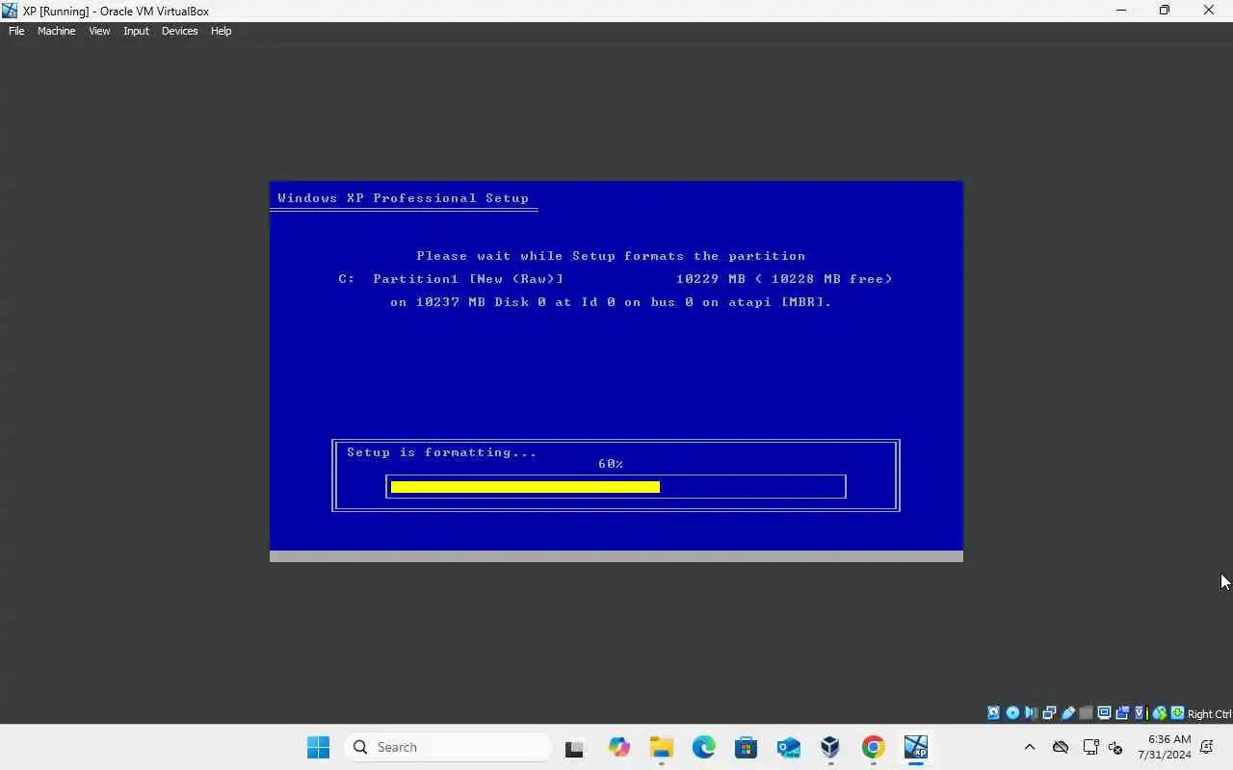
Task: Click the 'Please wait while Setup formats' line
Action: (611, 256)
